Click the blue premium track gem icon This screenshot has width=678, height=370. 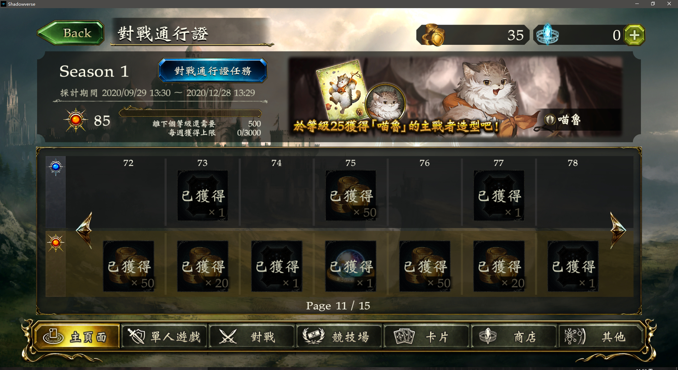56,167
